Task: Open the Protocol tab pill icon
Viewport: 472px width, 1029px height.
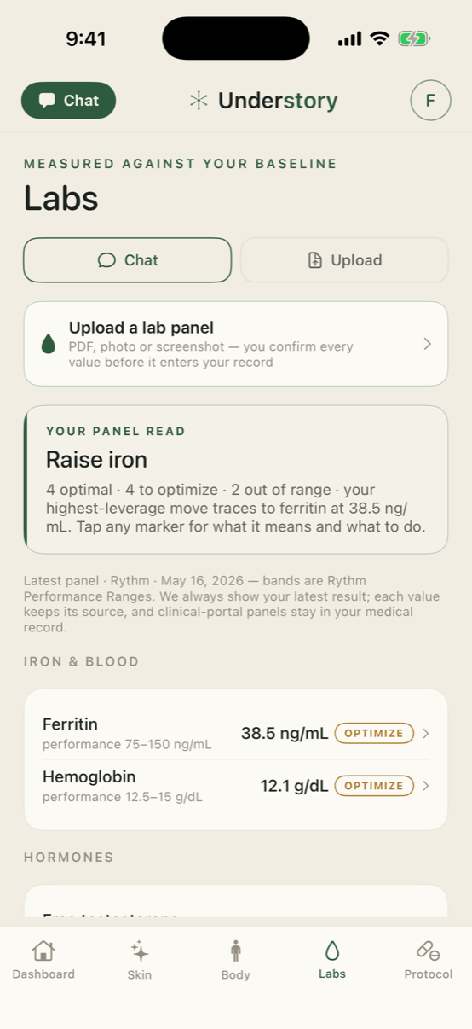Action: (429, 951)
